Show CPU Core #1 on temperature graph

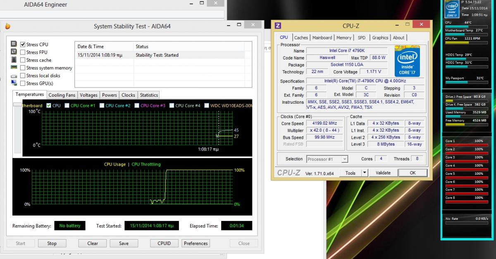point(67,105)
